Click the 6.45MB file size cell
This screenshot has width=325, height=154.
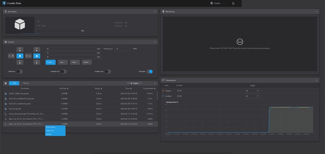click(x=64, y=114)
